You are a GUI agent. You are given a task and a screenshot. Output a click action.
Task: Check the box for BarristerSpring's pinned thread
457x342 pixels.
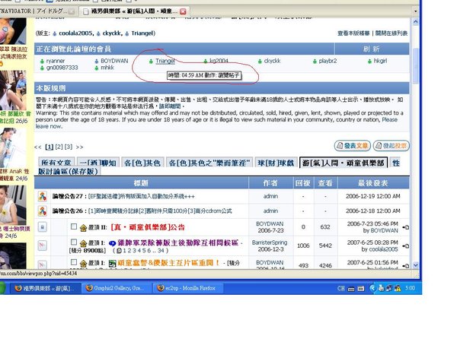coord(74,244)
